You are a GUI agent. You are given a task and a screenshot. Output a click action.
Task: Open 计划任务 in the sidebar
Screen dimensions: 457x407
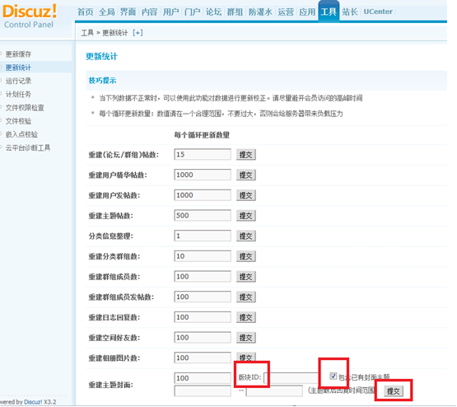click(18, 95)
